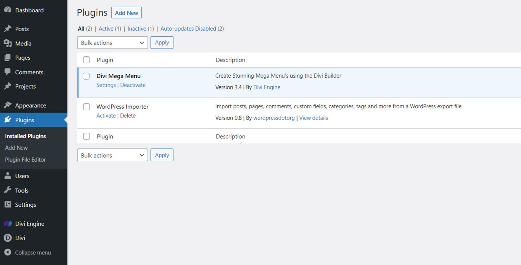521x265 pixels.
Task: Click the Dashboard gauge icon
Action: 7,10
